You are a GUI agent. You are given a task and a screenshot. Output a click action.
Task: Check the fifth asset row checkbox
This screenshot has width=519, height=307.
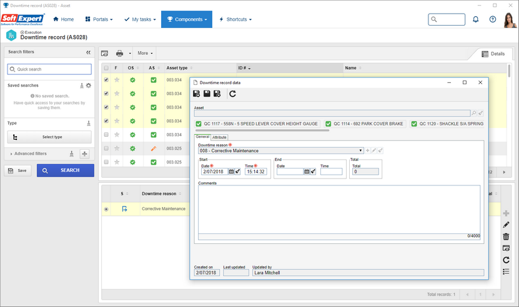click(x=106, y=135)
